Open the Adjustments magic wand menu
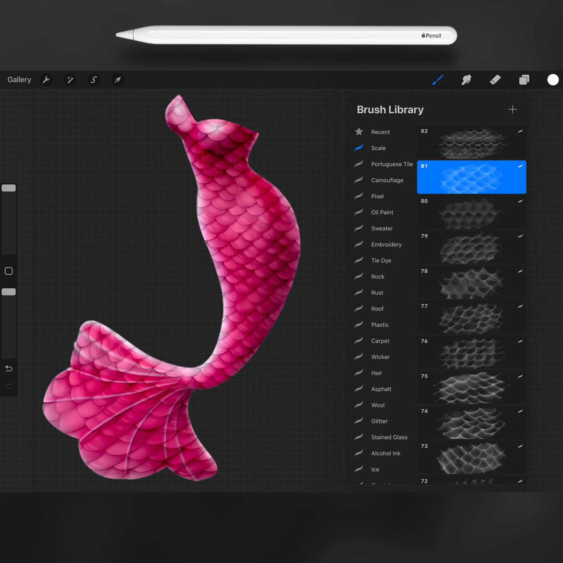Viewport: 563px width, 563px height. [70, 80]
